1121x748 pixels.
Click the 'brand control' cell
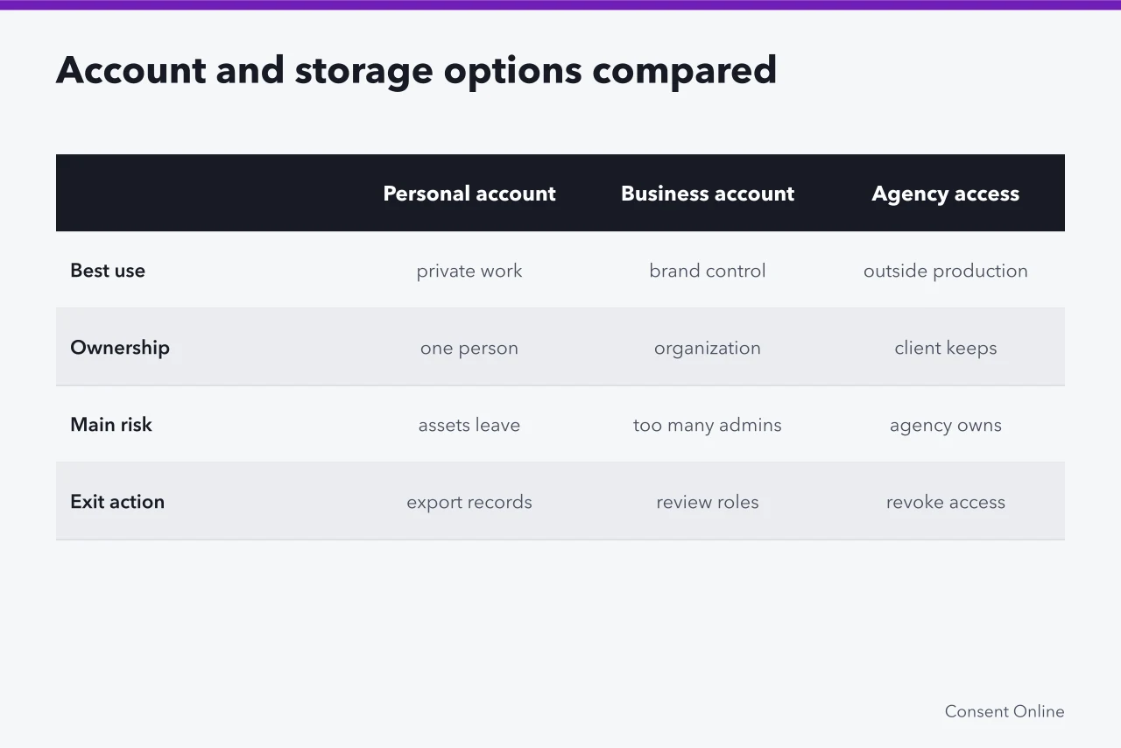click(x=708, y=271)
